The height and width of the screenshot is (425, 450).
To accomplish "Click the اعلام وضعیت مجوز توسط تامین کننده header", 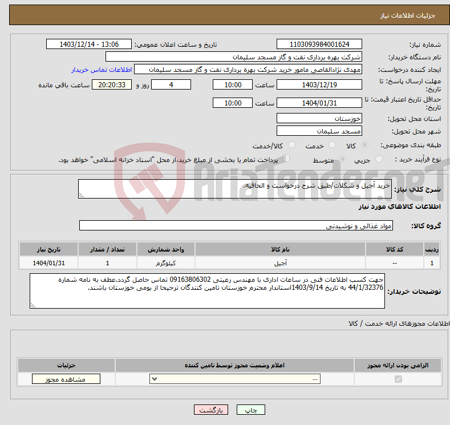I will (234, 365).
